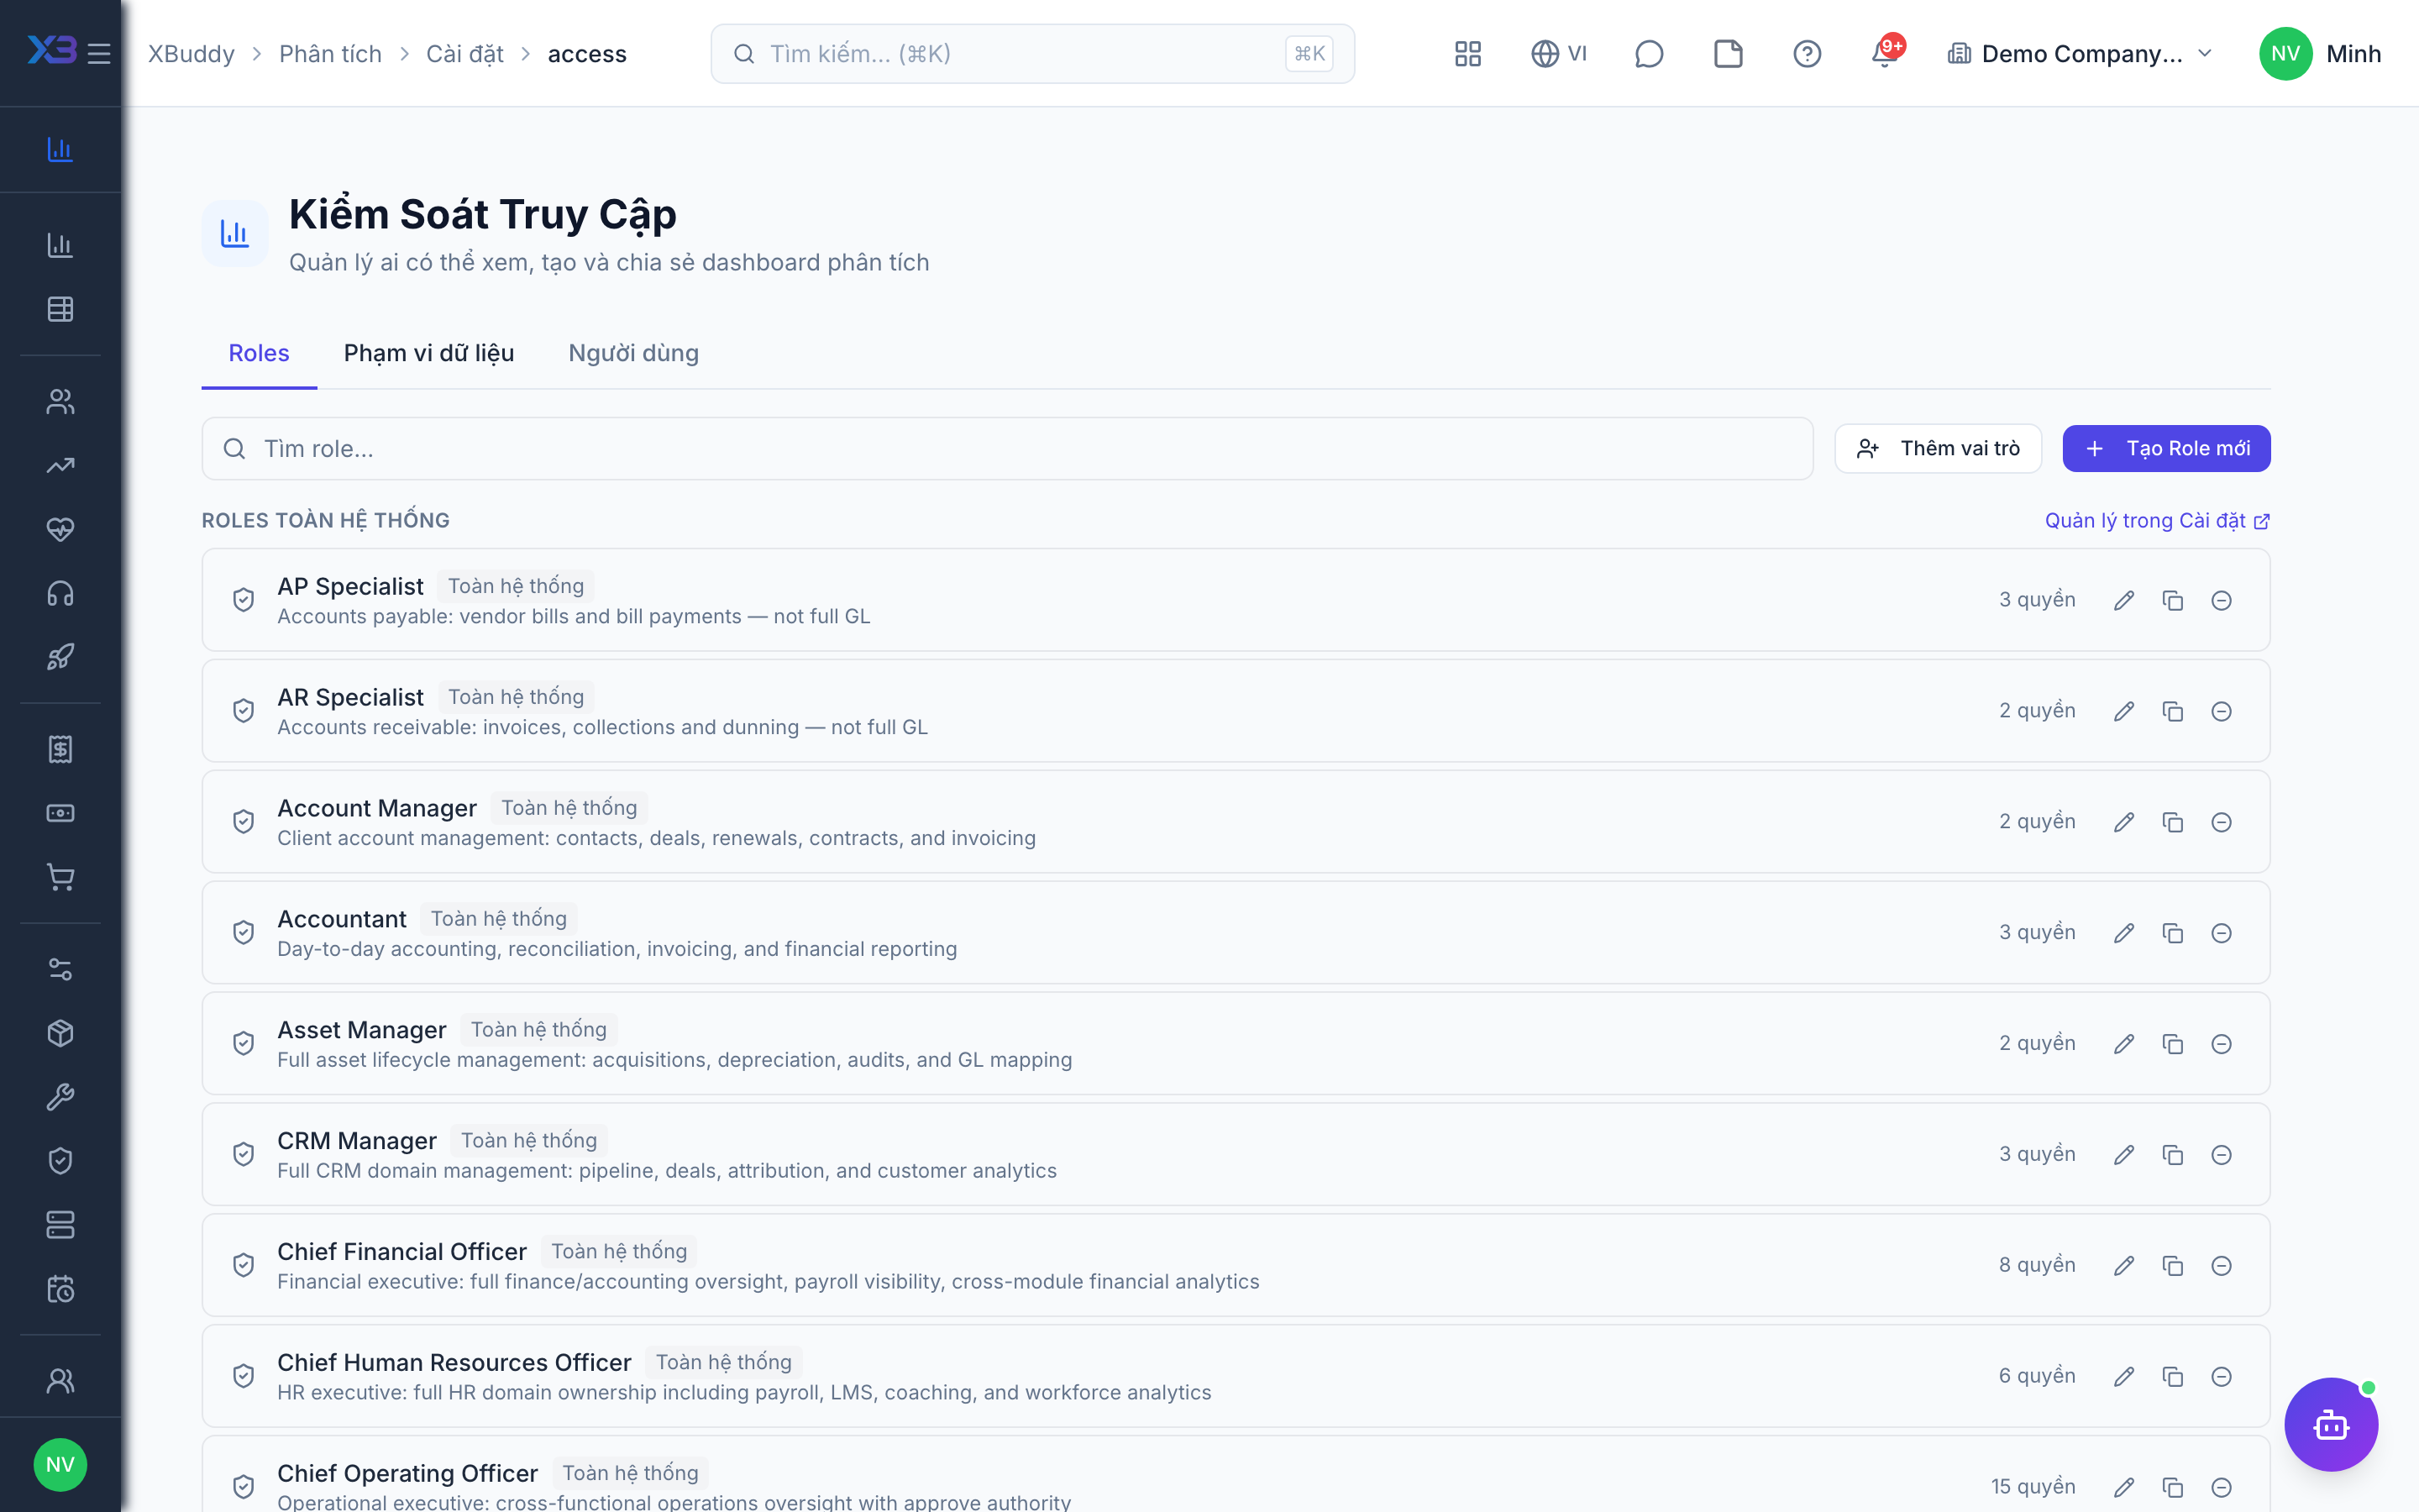Image resolution: width=2419 pixels, height=1512 pixels.
Task: Edit the Accountant role
Action: (x=2124, y=933)
